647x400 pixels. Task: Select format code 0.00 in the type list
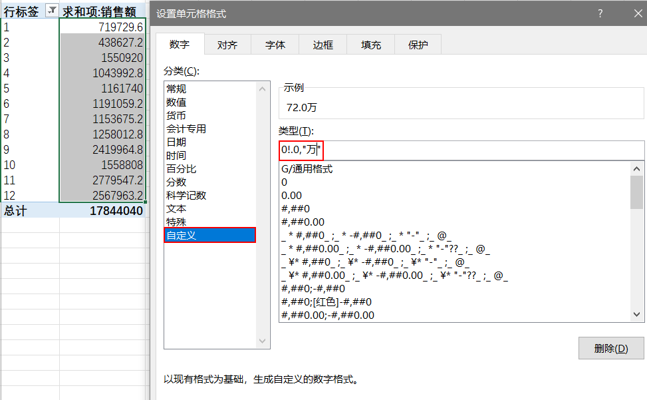point(455,195)
